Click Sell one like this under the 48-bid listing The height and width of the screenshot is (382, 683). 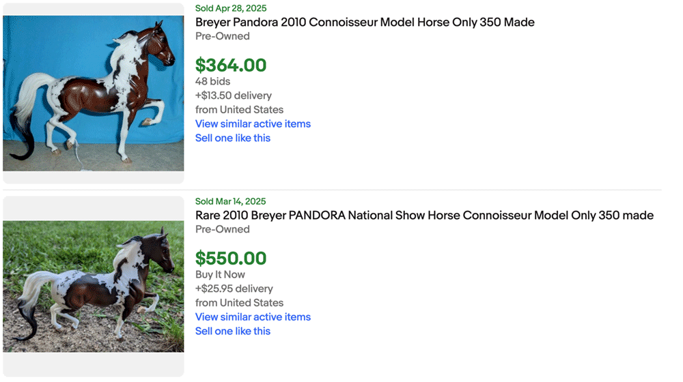click(233, 138)
